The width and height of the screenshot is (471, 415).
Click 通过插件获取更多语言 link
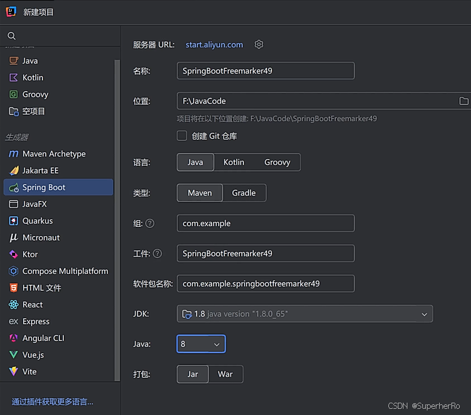(x=52, y=402)
